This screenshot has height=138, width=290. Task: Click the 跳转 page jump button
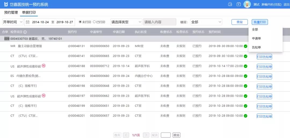click(176, 135)
